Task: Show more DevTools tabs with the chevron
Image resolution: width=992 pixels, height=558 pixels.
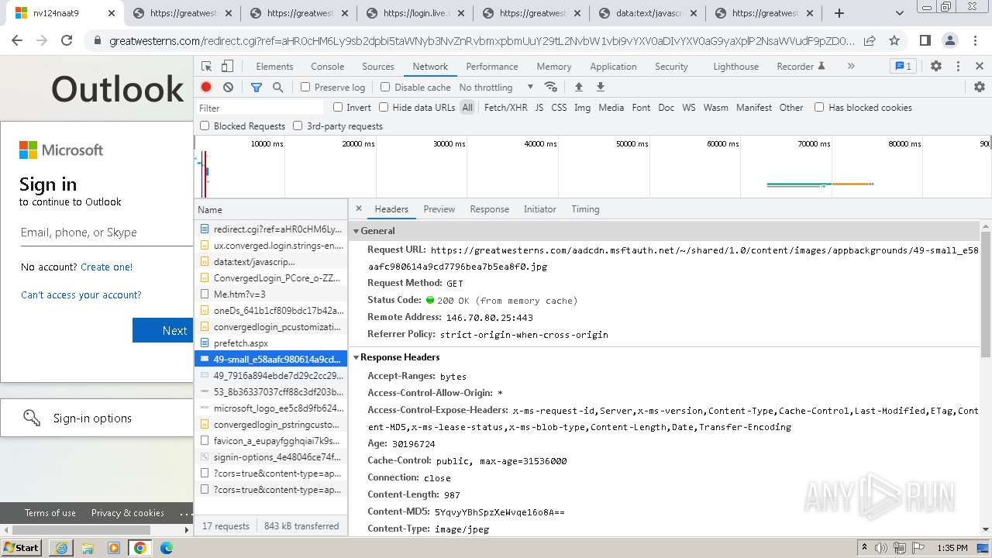Action: pyautogui.click(x=851, y=67)
